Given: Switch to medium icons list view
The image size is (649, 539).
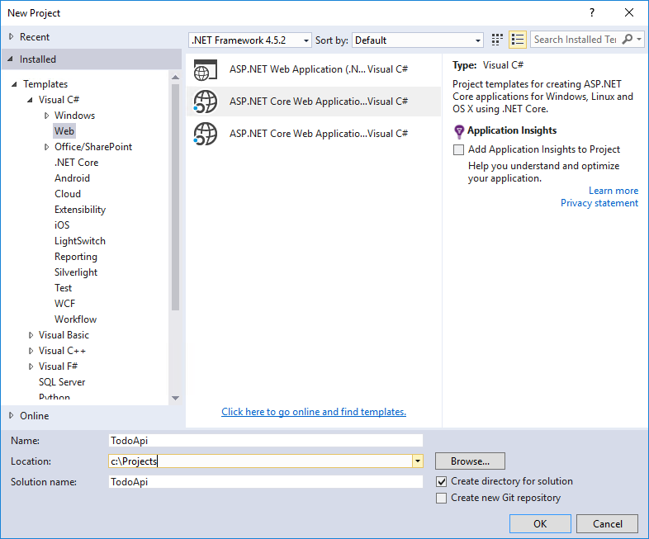Looking at the screenshot, I should pos(518,40).
